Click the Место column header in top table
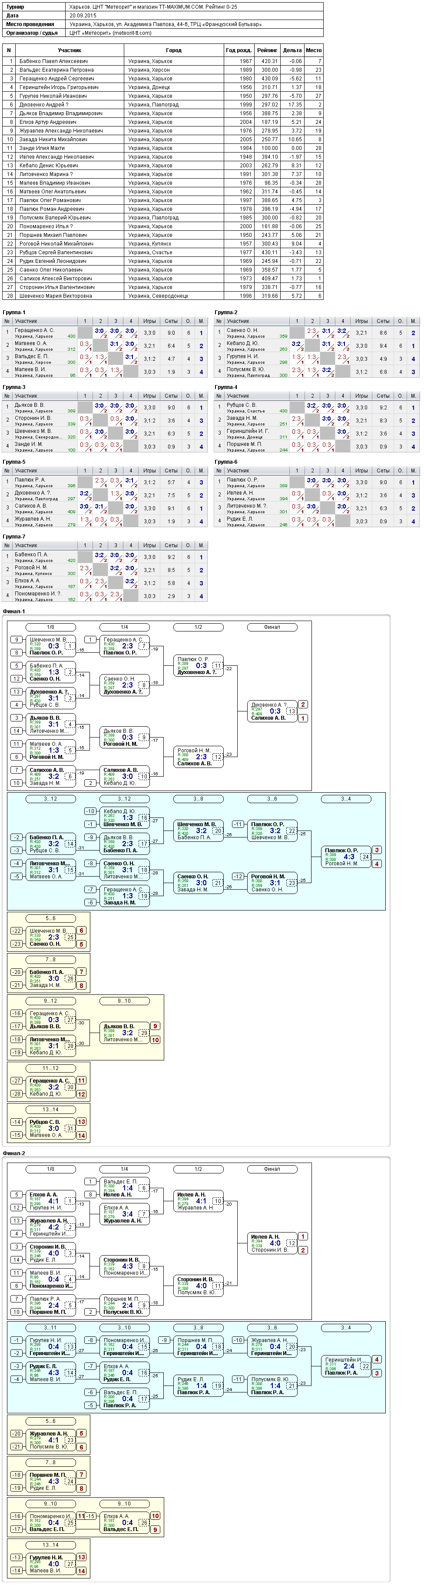 [314, 50]
